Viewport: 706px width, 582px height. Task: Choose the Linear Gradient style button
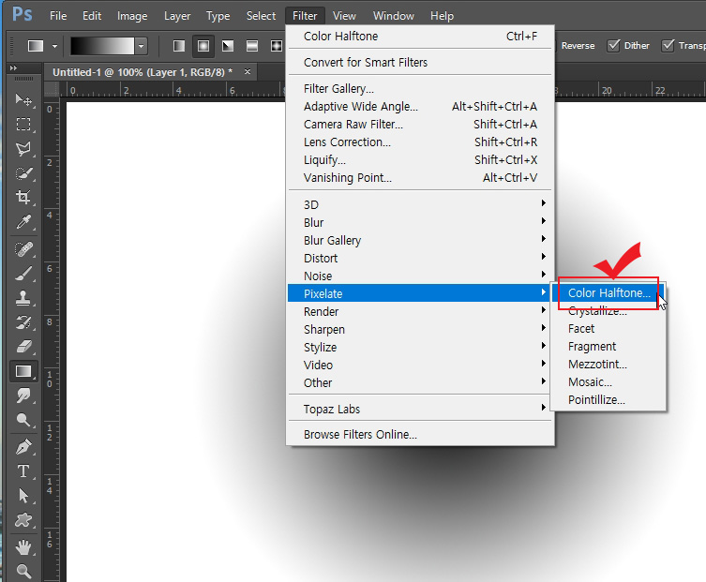pos(179,46)
